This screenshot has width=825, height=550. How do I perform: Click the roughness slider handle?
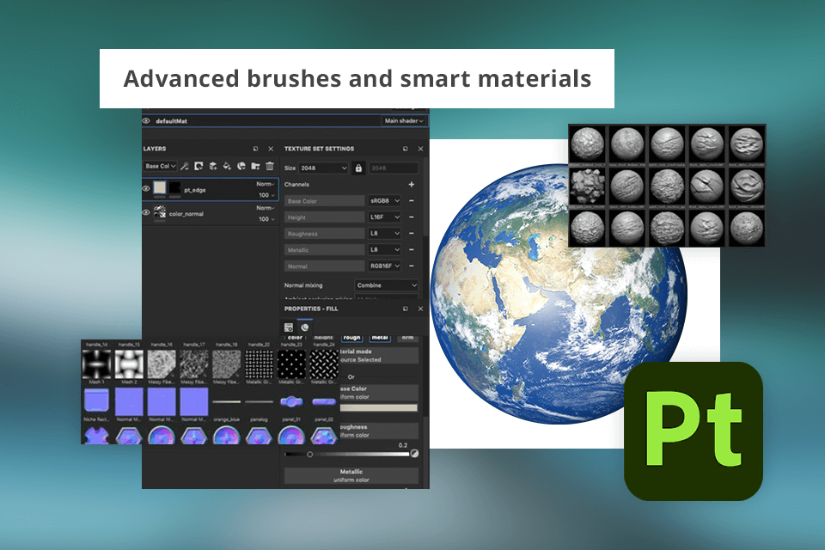click(x=310, y=455)
